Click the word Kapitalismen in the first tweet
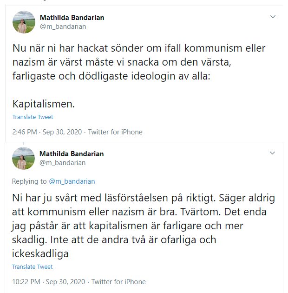 [x=43, y=103]
